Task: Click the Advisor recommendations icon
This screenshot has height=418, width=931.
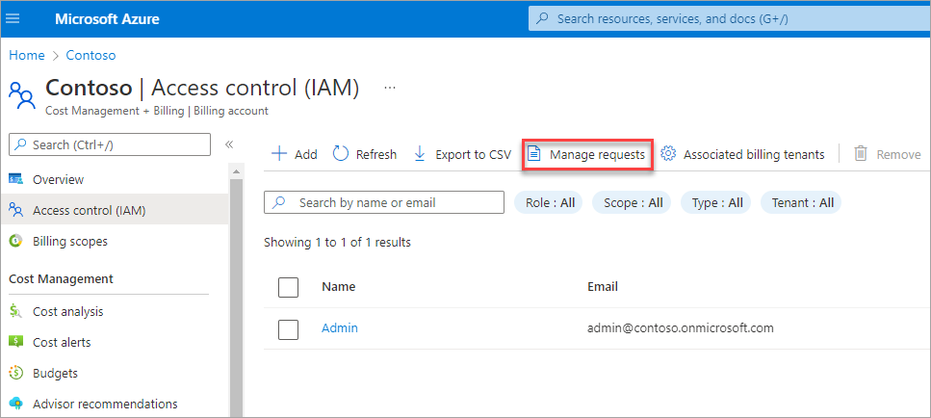Action: [15, 404]
